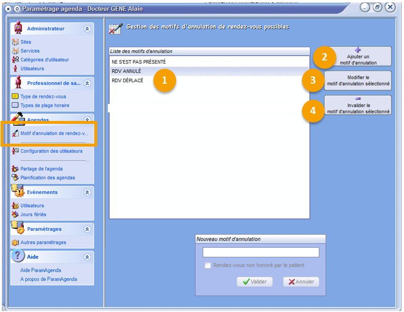
Task: Open Configuration des utilisateurs
Action: [x=51, y=151]
